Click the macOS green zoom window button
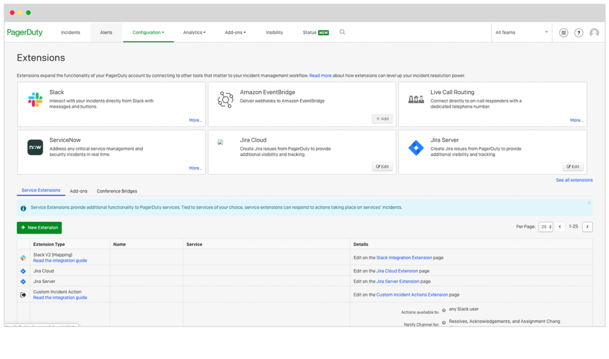The height and width of the screenshot is (359, 609). click(x=29, y=13)
